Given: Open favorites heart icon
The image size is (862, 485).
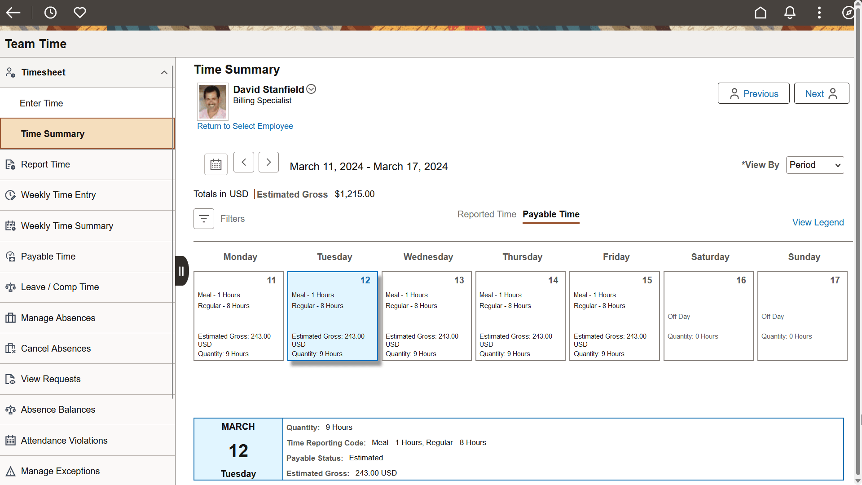Looking at the screenshot, I should coord(80,12).
